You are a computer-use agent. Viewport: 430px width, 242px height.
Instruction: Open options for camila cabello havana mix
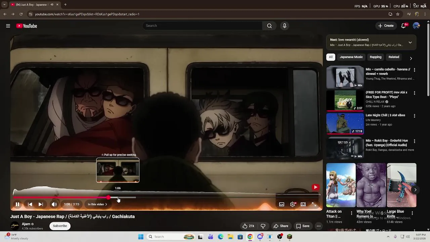click(414, 70)
